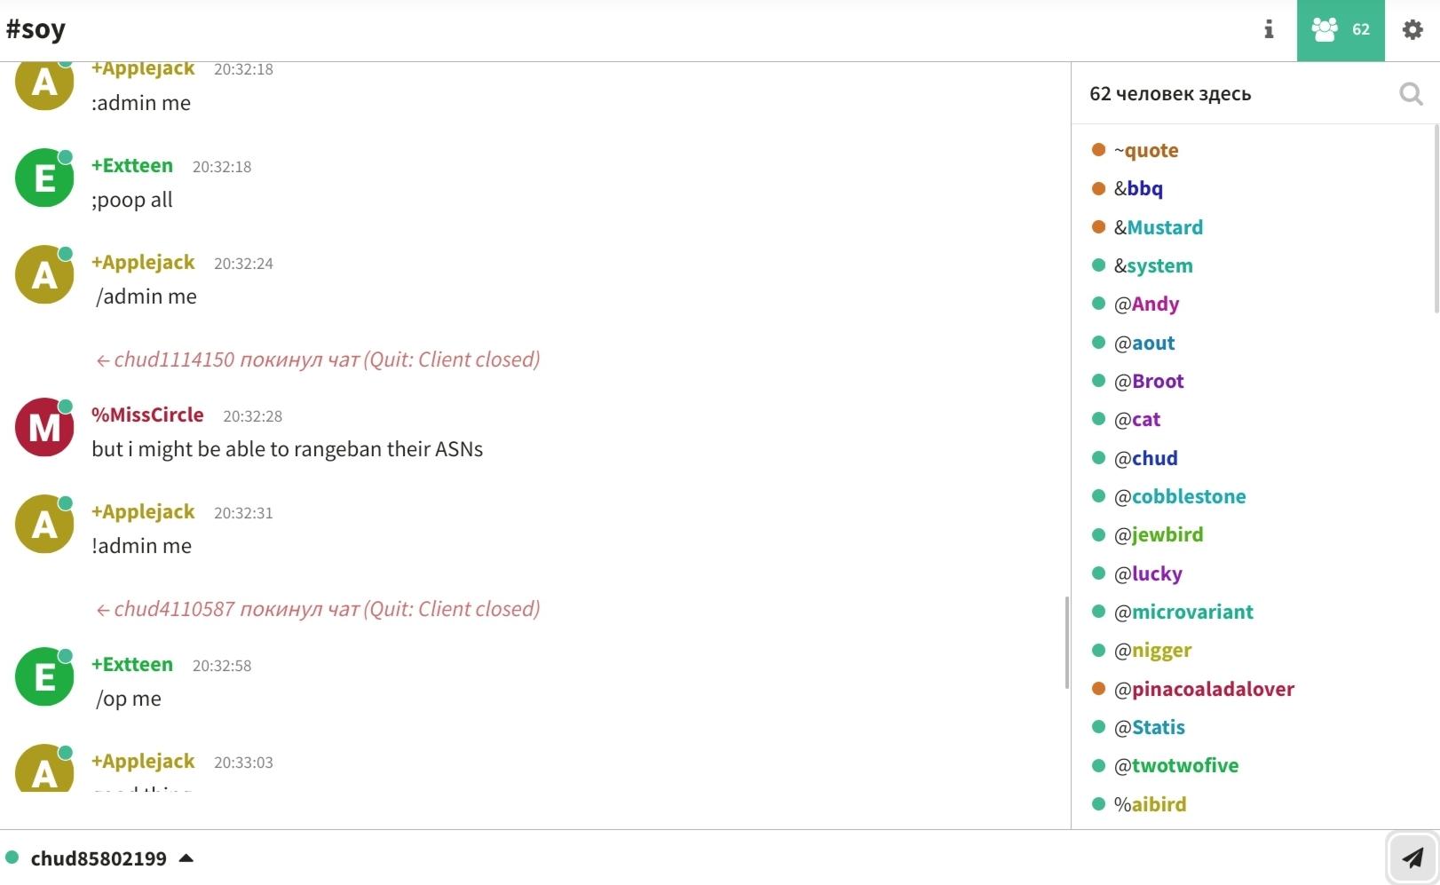Click Extteen's avatar beside ';poop all' message
The image size is (1440, 885).
(x=44, y=178)
